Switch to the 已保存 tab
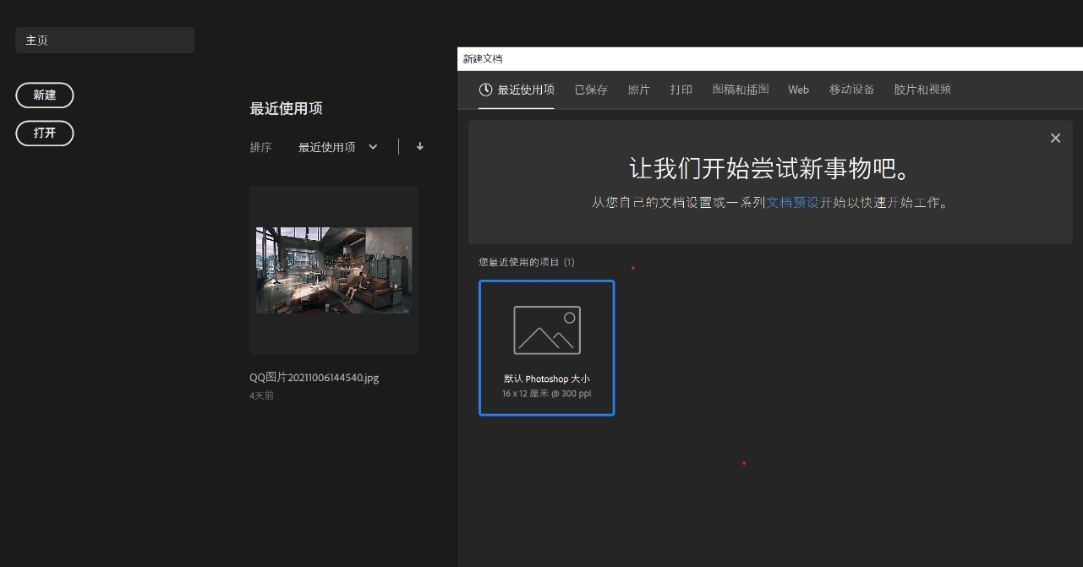Viewport: 1083px width, 567px height. tap(591, 90)
